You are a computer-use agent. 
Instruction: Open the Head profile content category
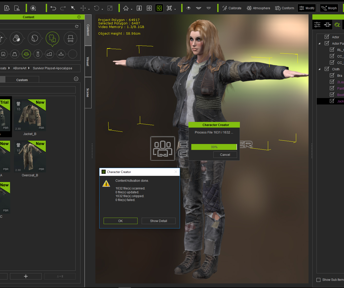click(34, 39)
